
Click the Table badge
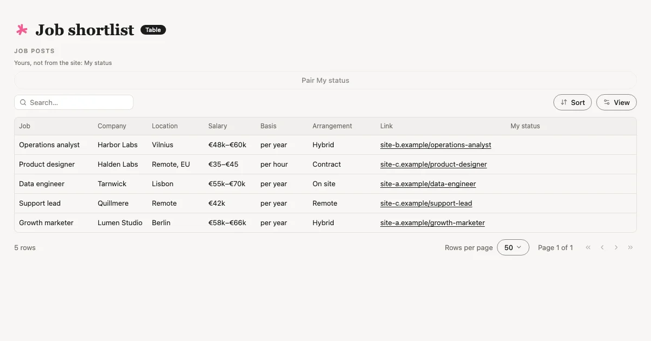153,30
